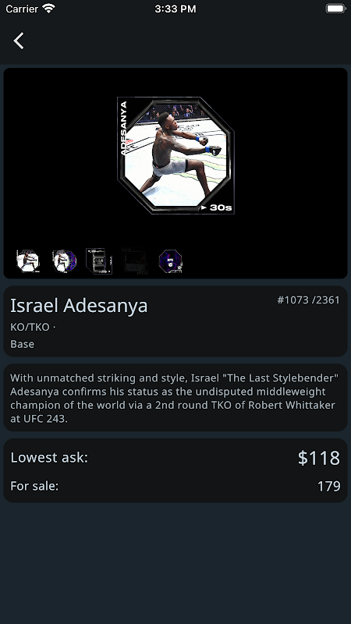Screen dimensions: 351x624
Task: Tap the Base tier label
Action: pyautogui.click(x=23, y=344)
